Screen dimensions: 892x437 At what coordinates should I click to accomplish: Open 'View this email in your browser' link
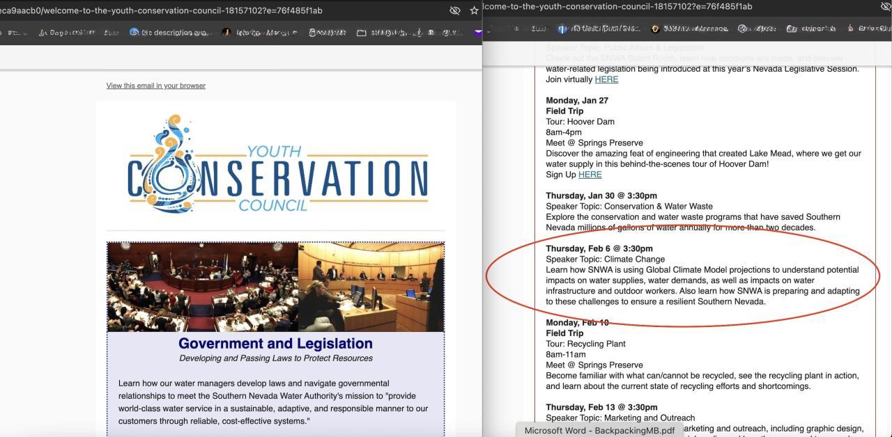pyautogui.click(x=155, y=86)
